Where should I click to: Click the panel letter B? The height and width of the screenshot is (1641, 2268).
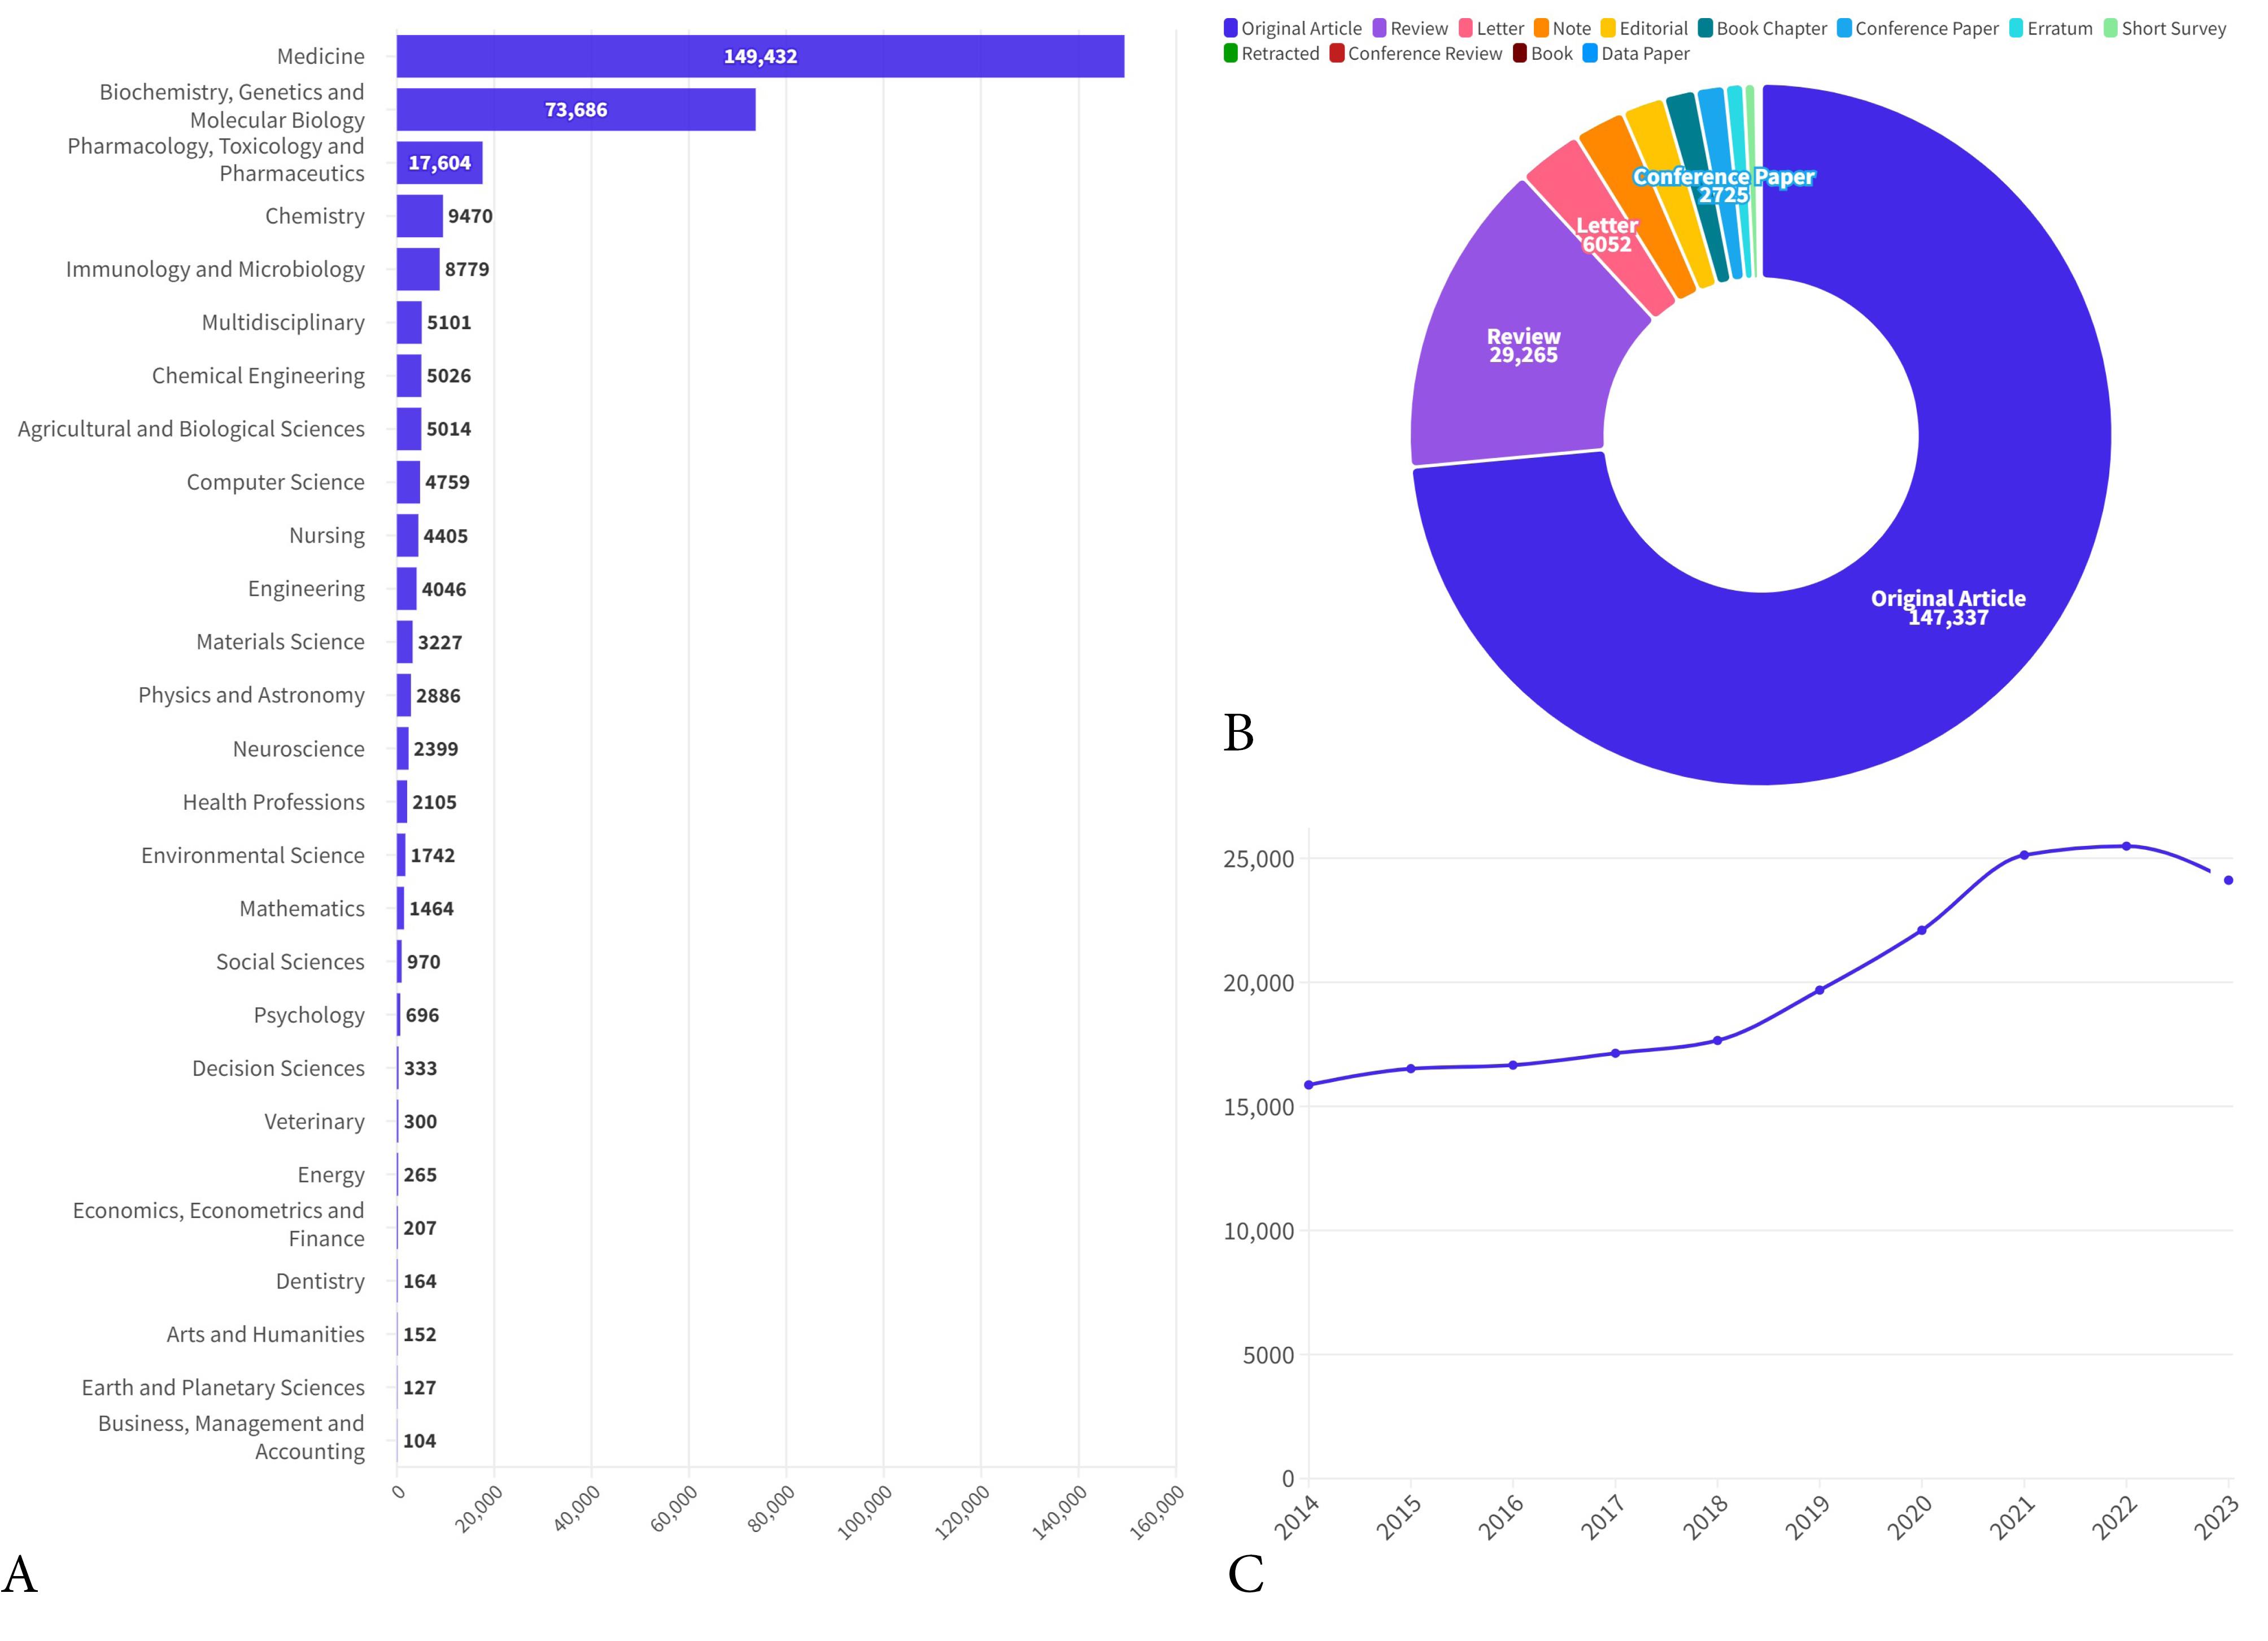[x=1239, y=733]
